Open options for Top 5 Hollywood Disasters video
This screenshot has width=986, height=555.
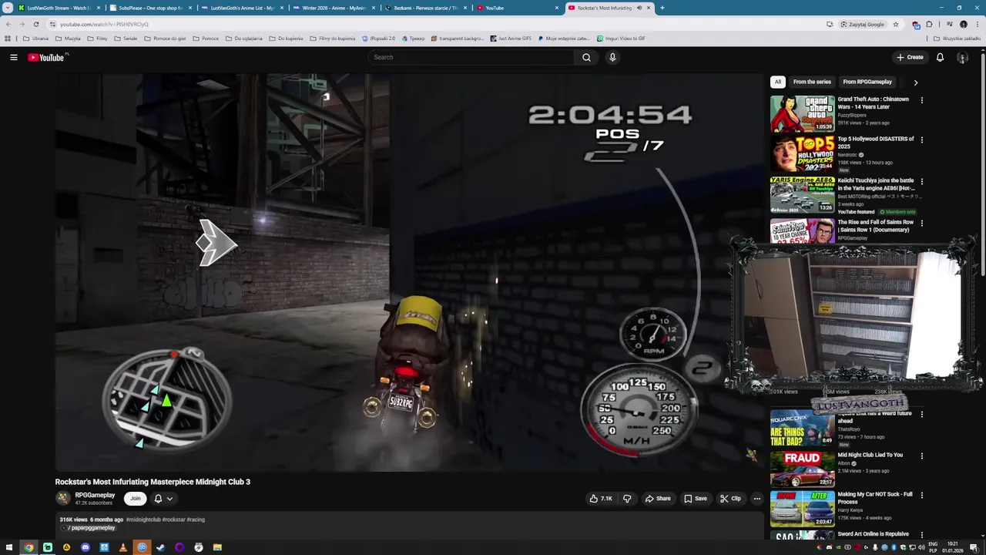tap(921, 140)
